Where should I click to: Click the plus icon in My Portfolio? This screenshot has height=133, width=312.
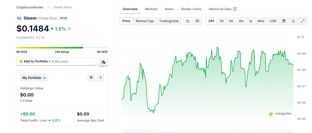pyautogui.click(x=101, y=78)
